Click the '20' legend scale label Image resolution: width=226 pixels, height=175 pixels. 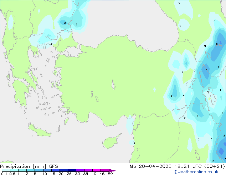[61, 174]
